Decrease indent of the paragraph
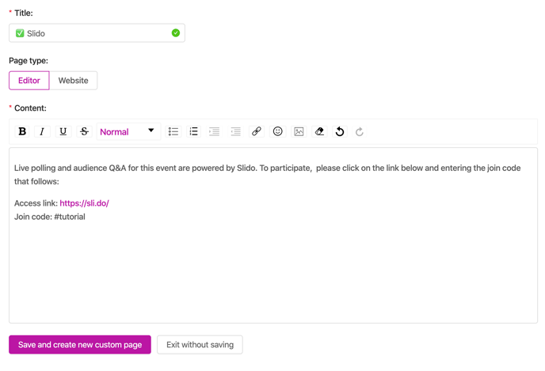This screenshot has height=371, width=545. (235, 131)
